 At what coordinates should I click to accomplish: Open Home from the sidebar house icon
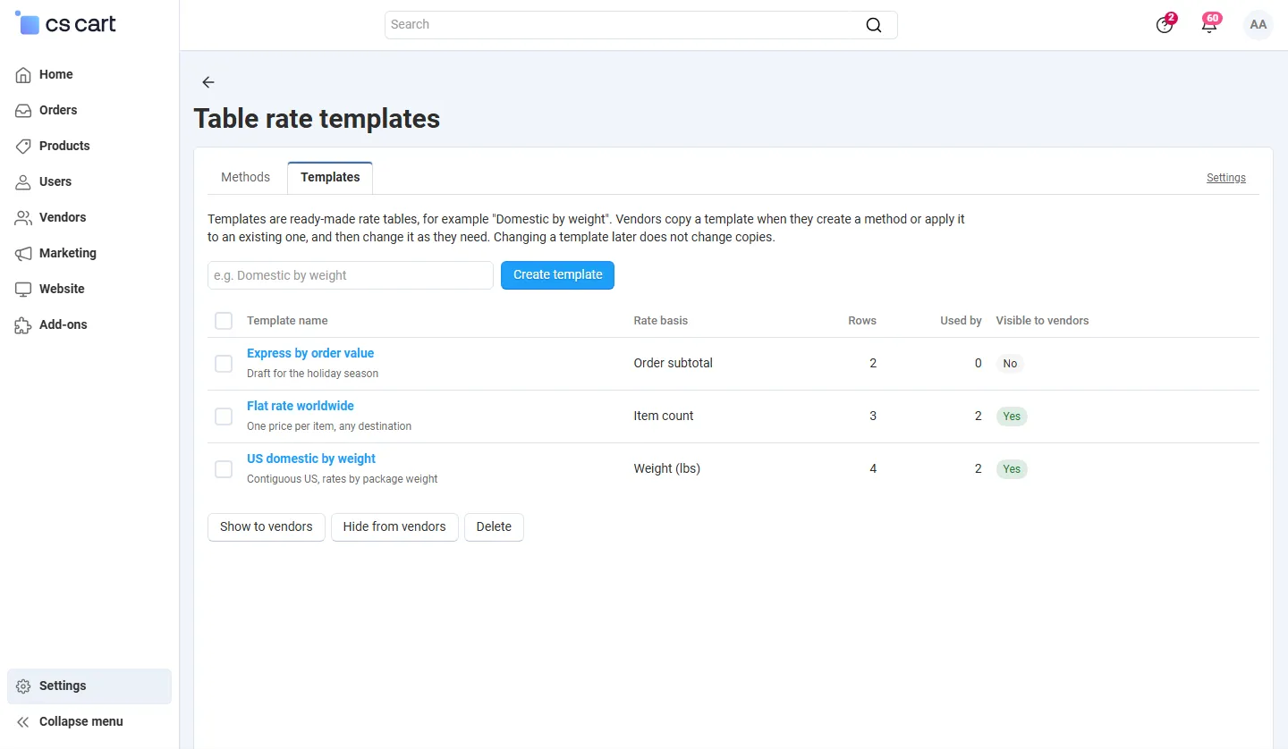tap(23, 75)
